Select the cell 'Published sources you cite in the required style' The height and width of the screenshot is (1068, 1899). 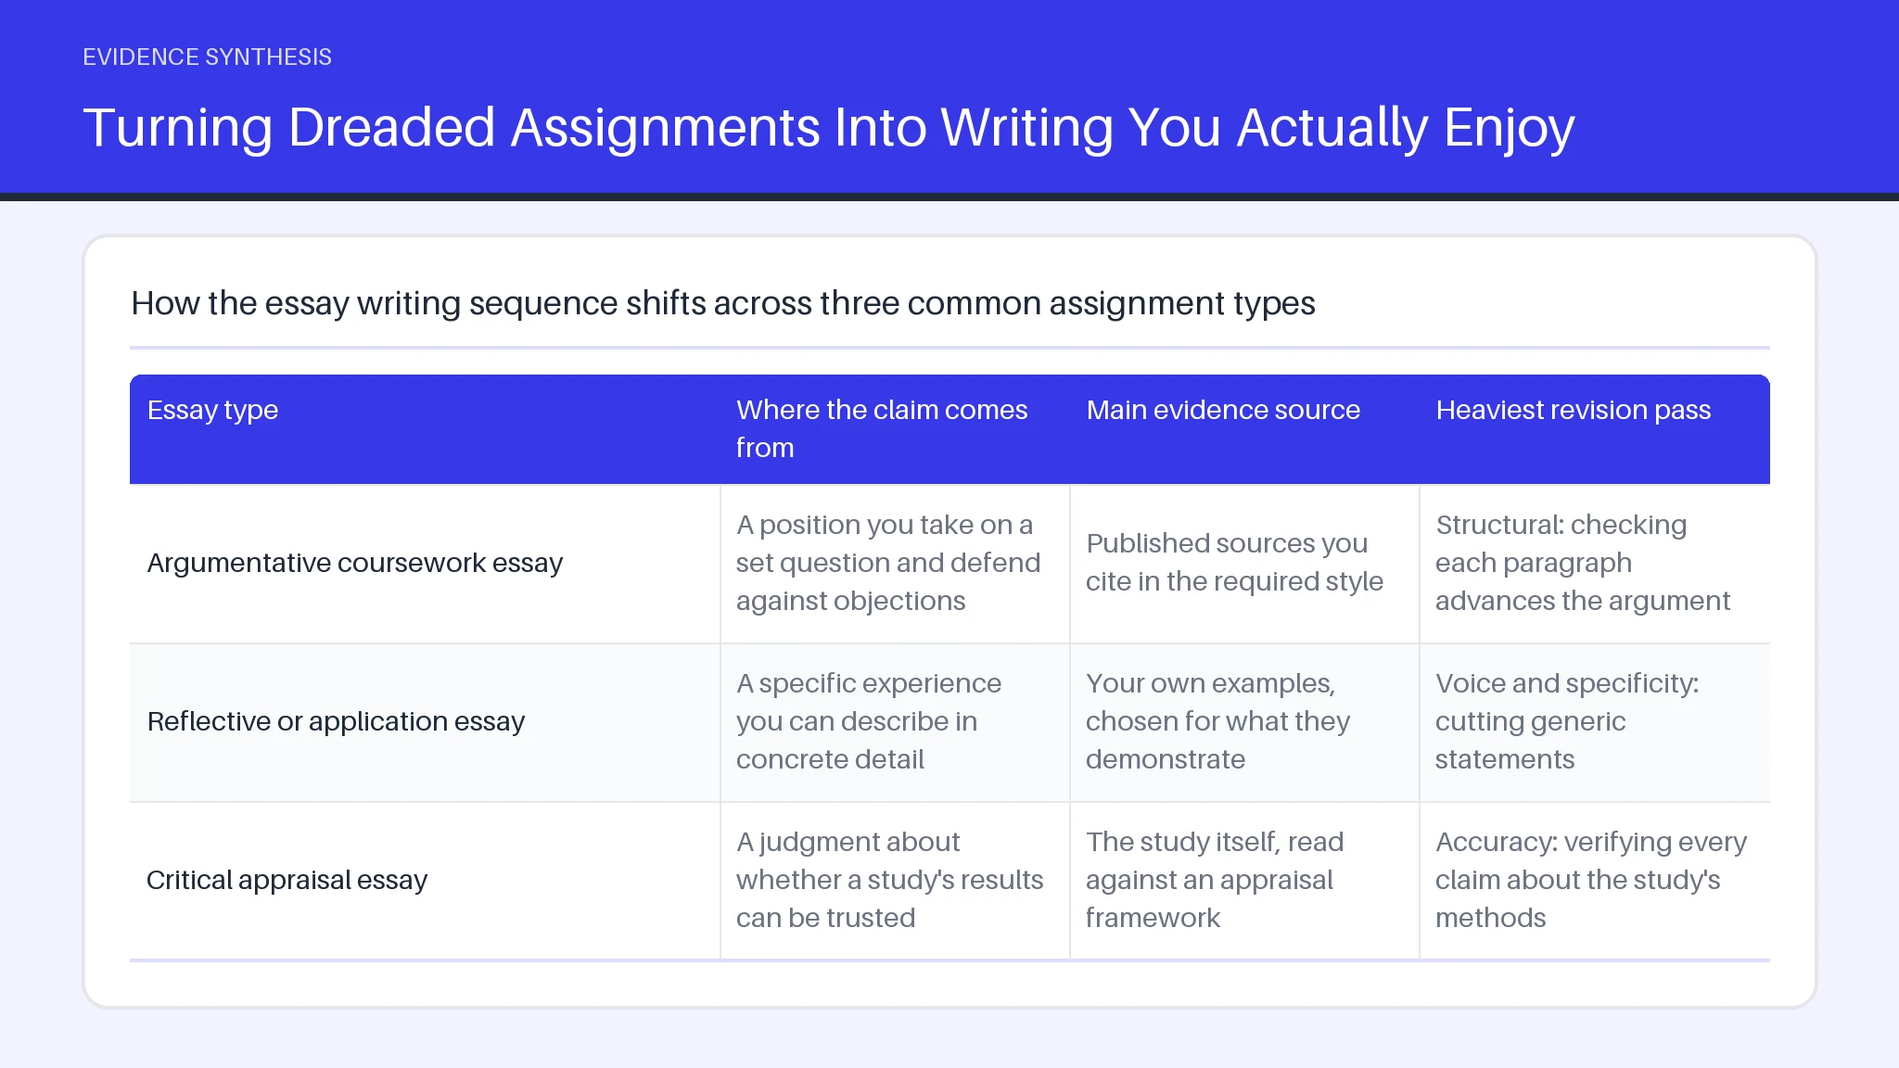(x=1244, y=564)
